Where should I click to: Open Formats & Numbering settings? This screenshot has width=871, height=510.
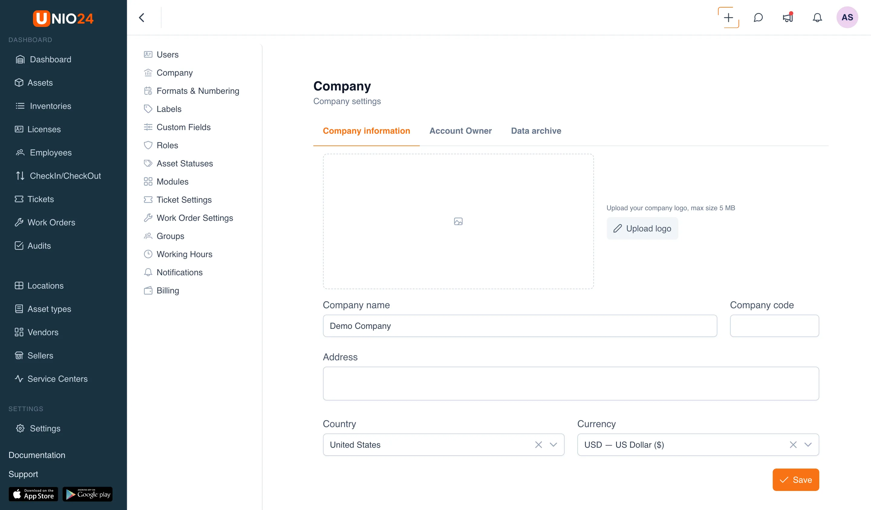coord(191,91)
